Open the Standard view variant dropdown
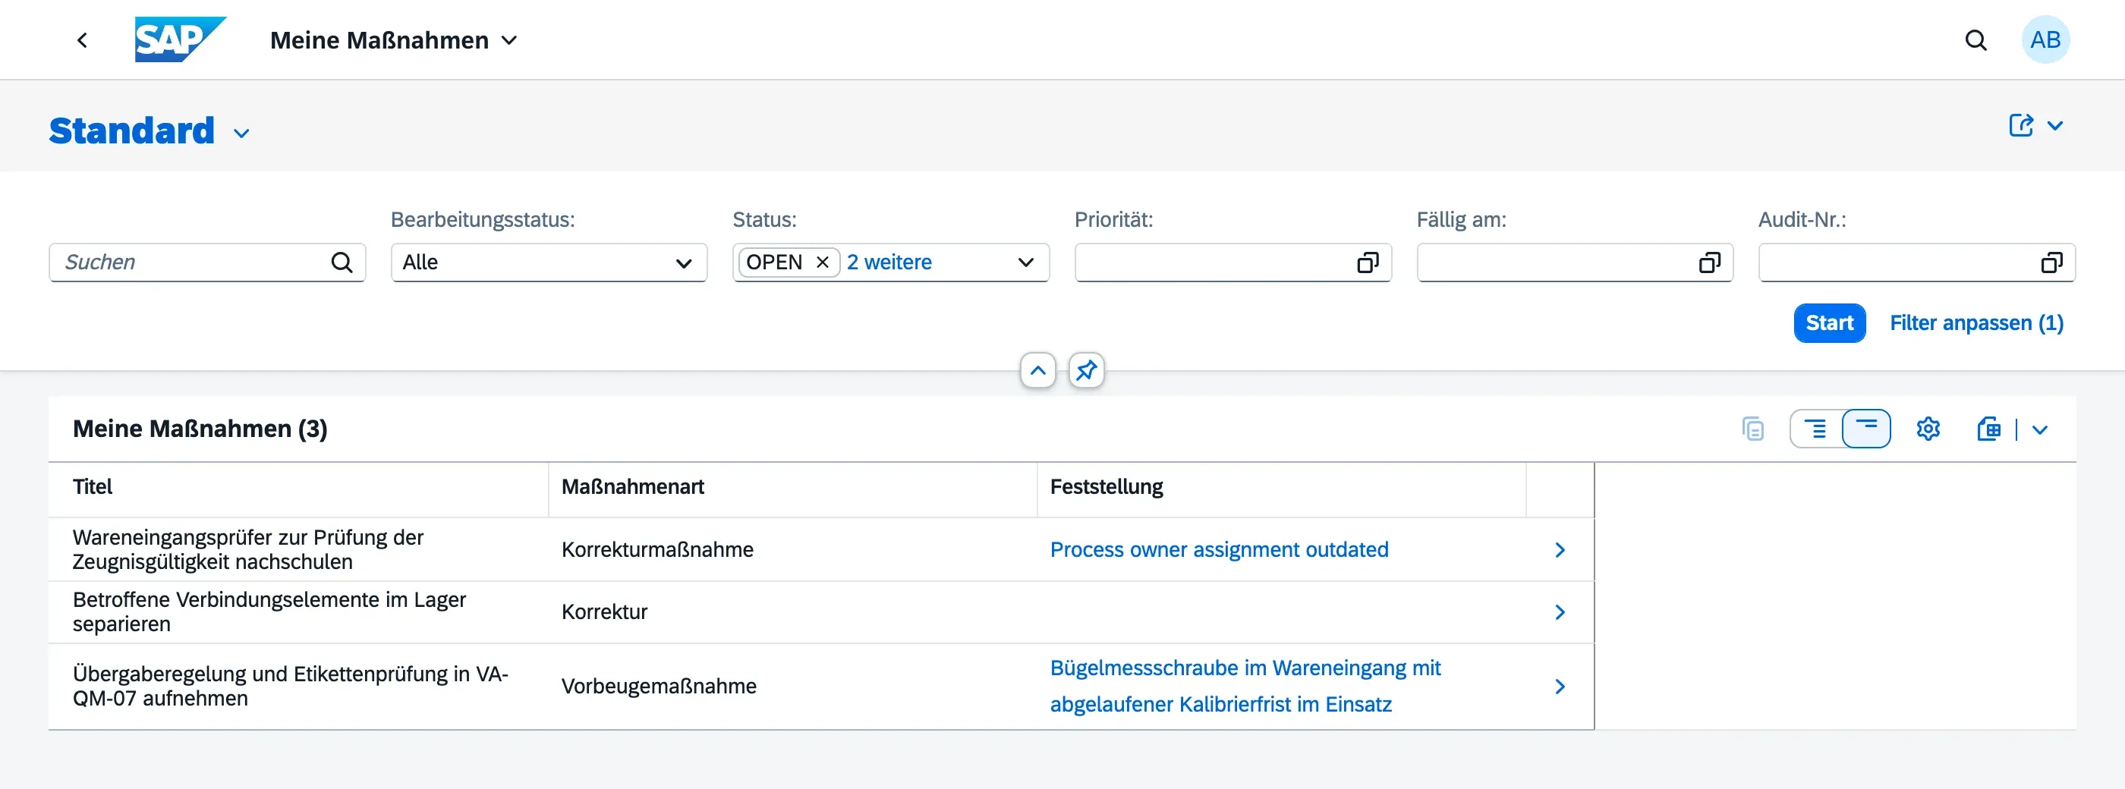 [241, 133]
